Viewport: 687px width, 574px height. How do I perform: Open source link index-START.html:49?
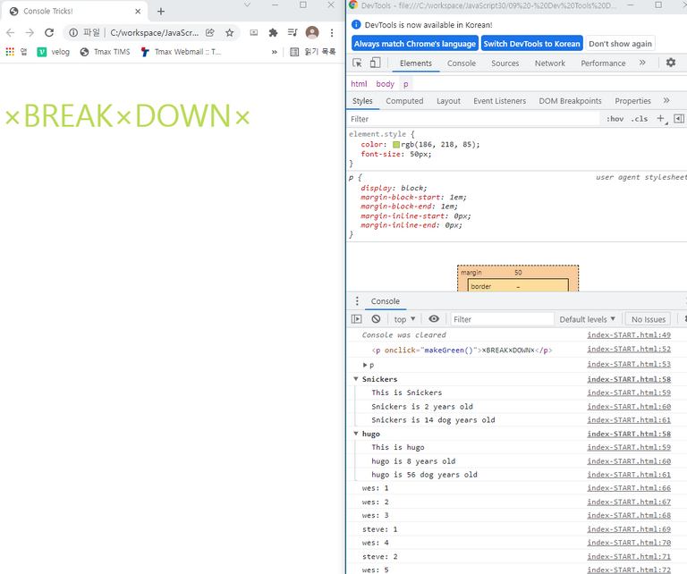pos(629,335)
